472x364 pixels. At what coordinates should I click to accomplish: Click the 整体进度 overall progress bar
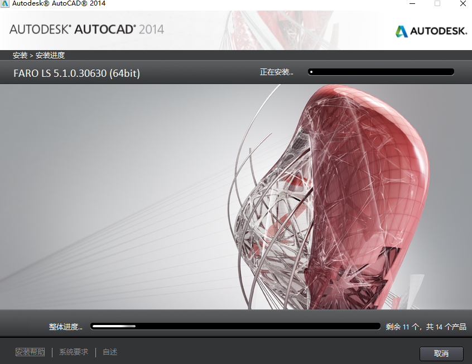pyautogui.click(x=235, y=327)
